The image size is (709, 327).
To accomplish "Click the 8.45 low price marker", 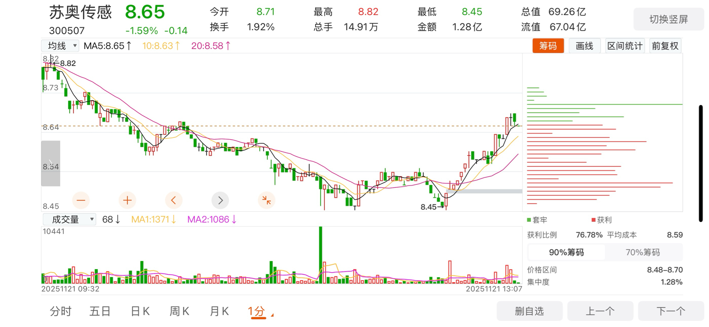I will point(432,207).
